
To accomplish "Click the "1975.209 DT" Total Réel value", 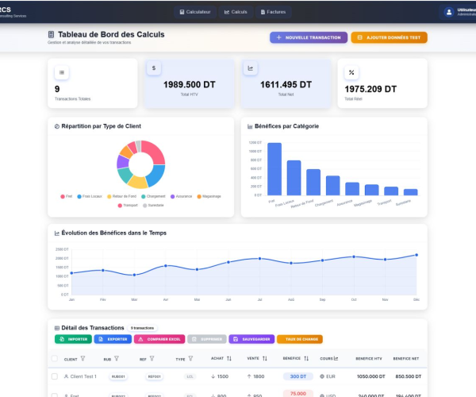I will click(x=370, y=89).
